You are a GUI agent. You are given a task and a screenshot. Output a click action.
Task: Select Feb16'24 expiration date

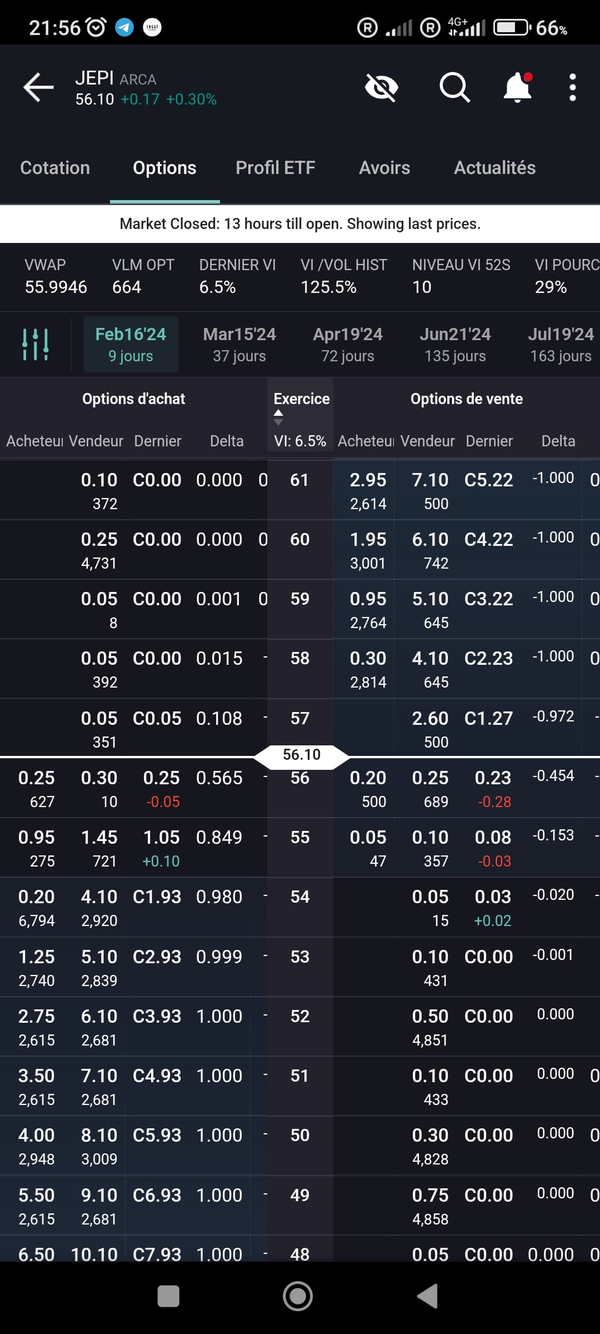pyautogui.click(x=131, y=345)
